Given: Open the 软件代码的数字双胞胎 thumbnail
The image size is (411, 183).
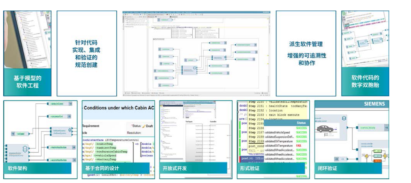Looking at the screenshot, I should click(365, 53).
